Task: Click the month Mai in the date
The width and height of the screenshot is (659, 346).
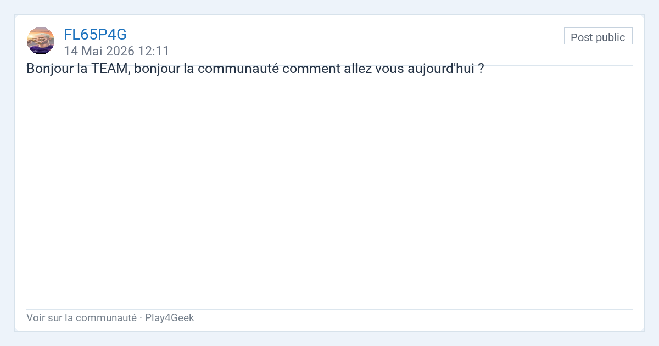Action: pyautogui.click(x=91, y=51)
